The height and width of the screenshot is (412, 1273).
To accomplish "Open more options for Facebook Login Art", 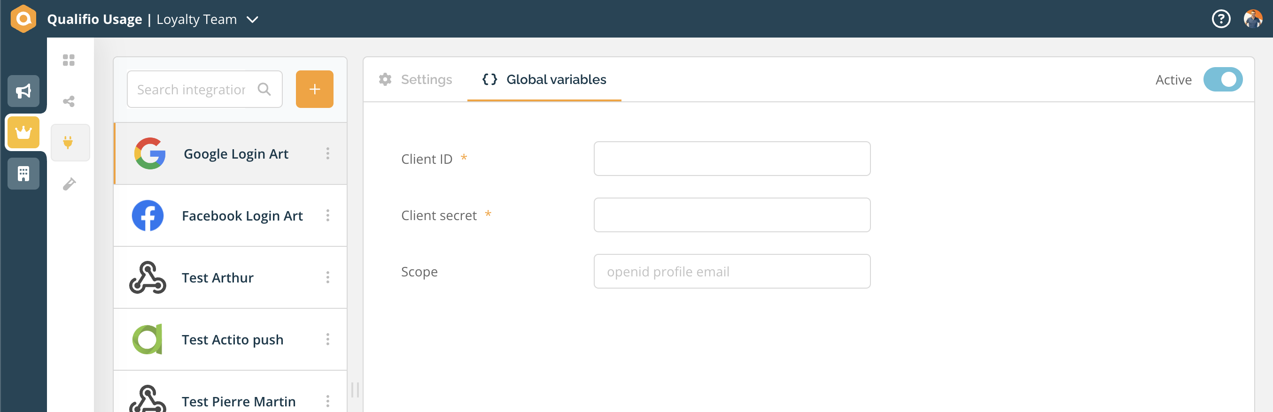I will pos(327,216).
